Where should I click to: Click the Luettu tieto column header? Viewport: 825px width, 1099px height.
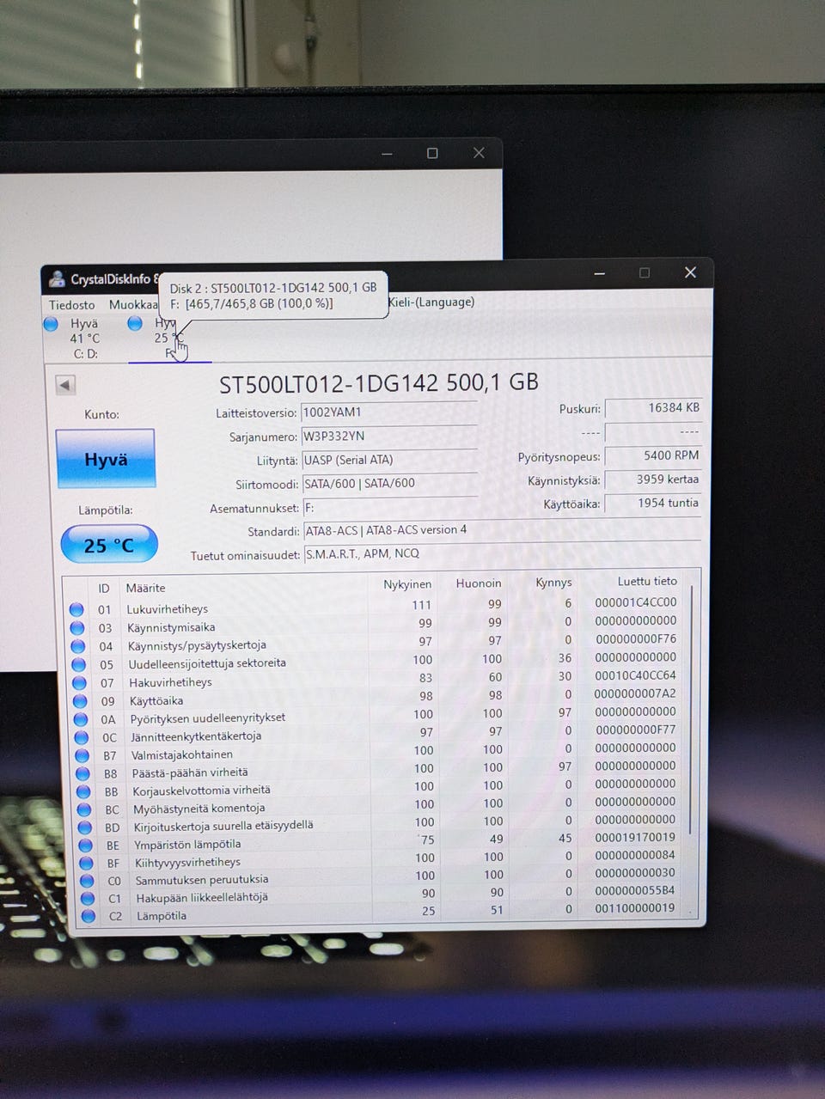click(647, 582)
